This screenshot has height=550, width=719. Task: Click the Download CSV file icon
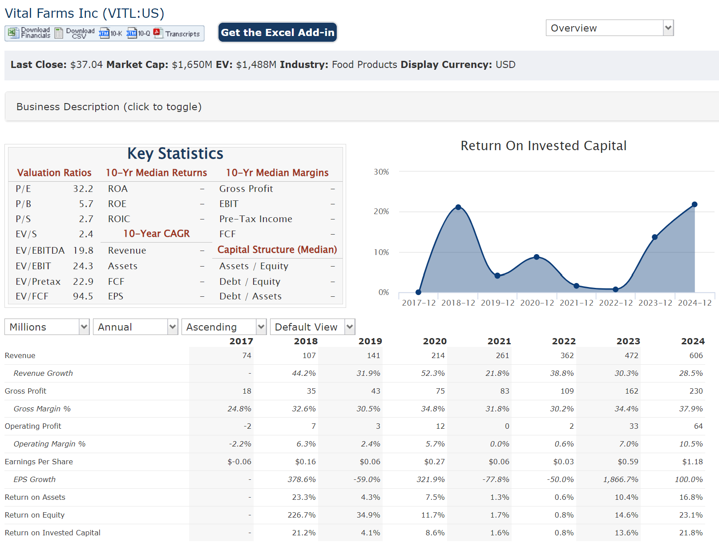[x=59, y=33]
